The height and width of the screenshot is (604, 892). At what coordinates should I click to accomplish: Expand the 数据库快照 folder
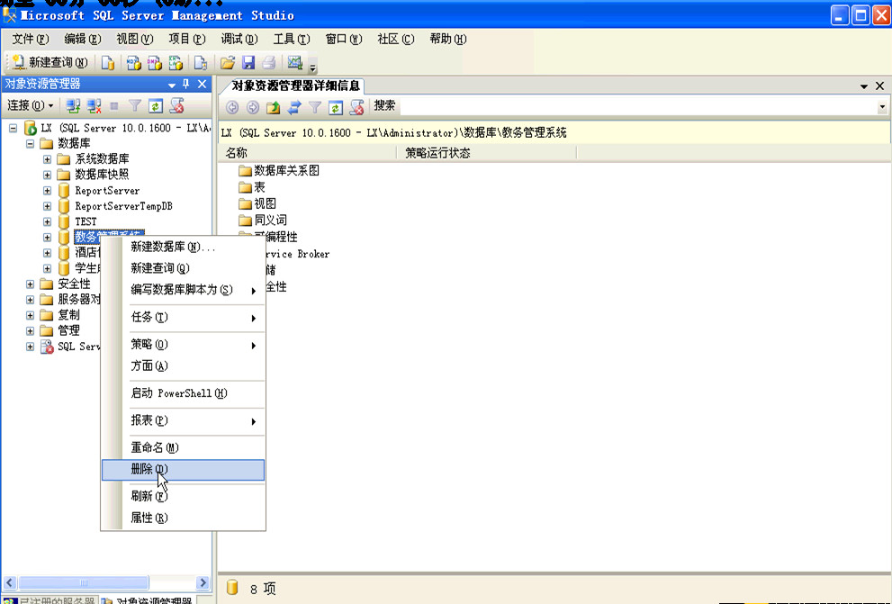[47, 175]
